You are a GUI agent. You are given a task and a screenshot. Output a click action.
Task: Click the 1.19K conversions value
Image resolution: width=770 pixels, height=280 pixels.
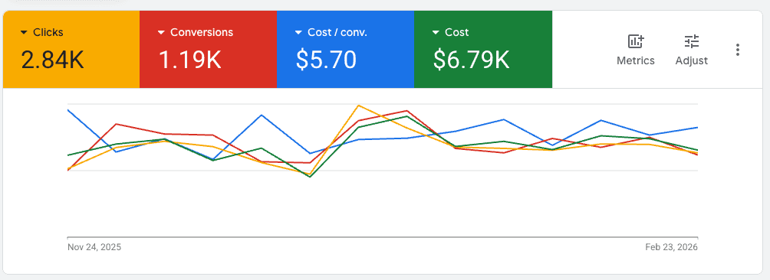click(x=189, y=60)
